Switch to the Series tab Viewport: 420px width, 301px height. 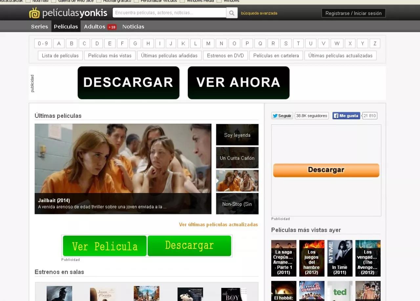[39, 27]
